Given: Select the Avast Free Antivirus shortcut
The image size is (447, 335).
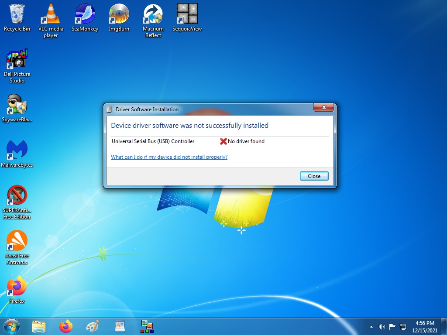Looking at the screenshot, I should tap(17, 248).
